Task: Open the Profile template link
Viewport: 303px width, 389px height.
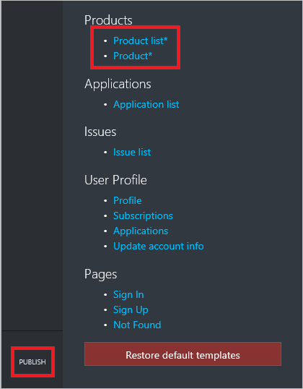Action: coord(128,200)
